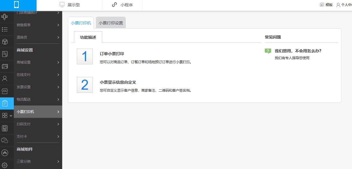Select the 功能描述 tab
Viewport: 352px width, 169px height.
click(88, 37)
